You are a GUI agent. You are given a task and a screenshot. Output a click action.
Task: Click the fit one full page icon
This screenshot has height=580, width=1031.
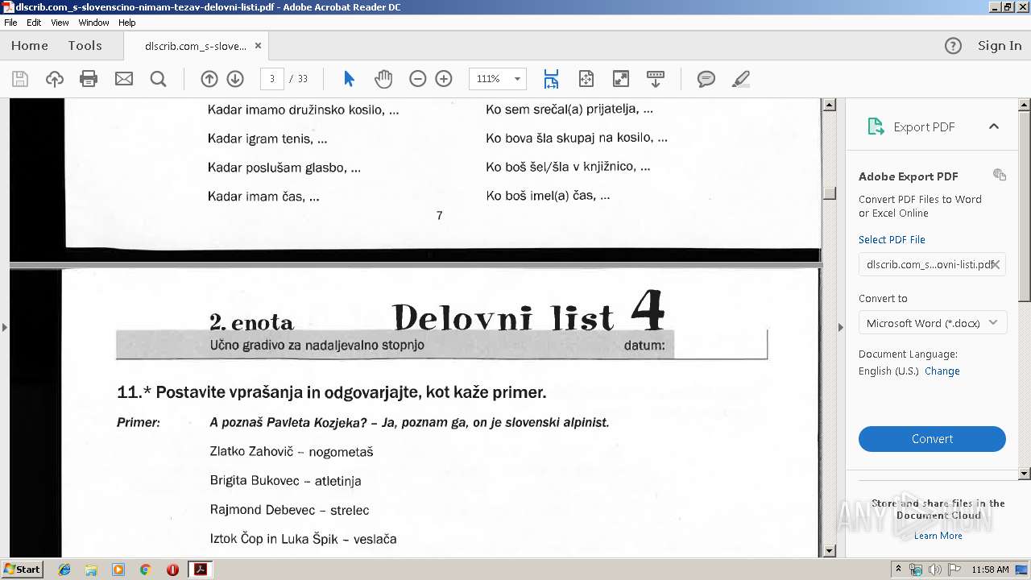(586, 79)
